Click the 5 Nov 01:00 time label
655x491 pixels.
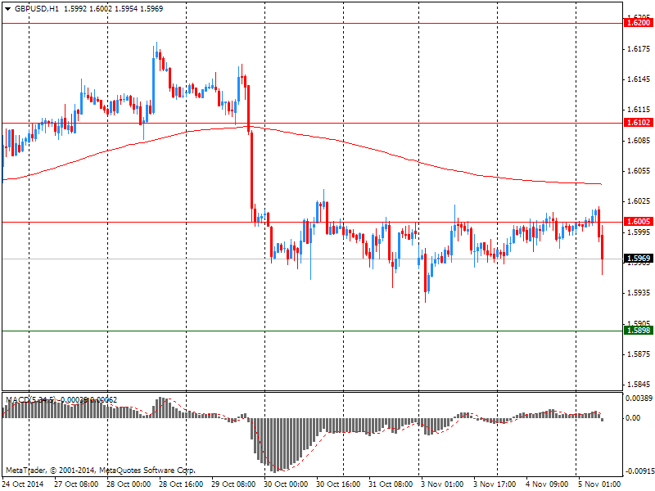pos(599,484)
